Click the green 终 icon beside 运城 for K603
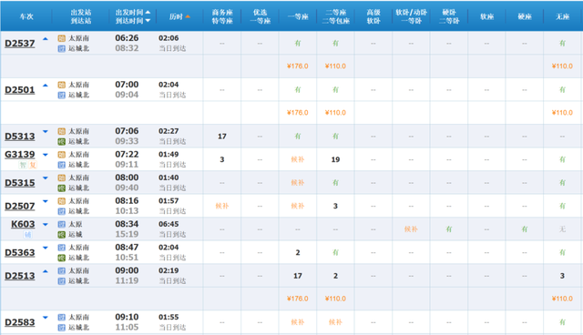Viewport: 583px width, 335px height. [x=62, y=235]
